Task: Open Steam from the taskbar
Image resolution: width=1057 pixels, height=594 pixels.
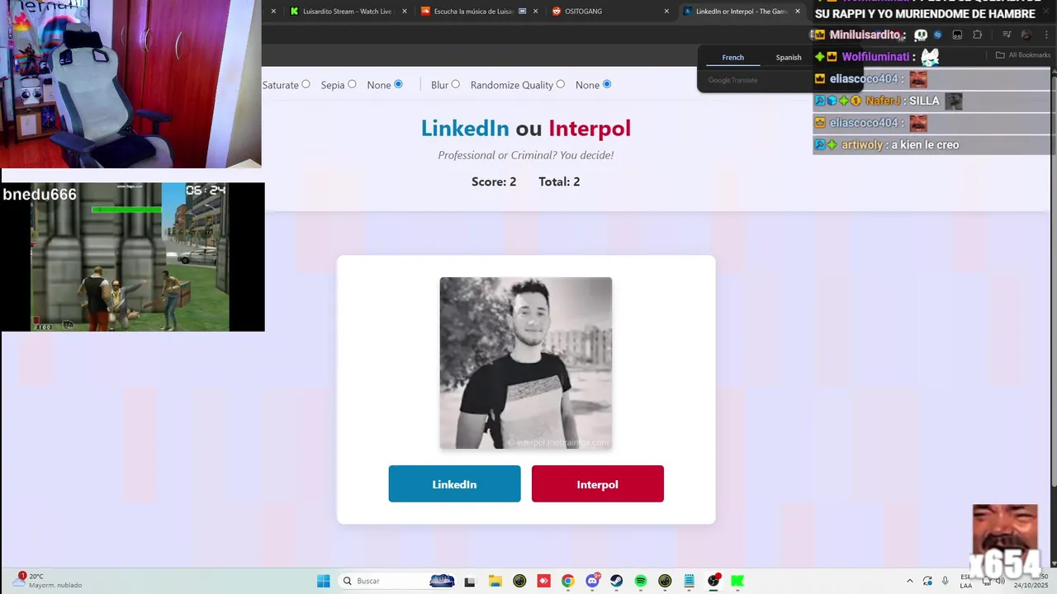Action: [x=616, y=581]
